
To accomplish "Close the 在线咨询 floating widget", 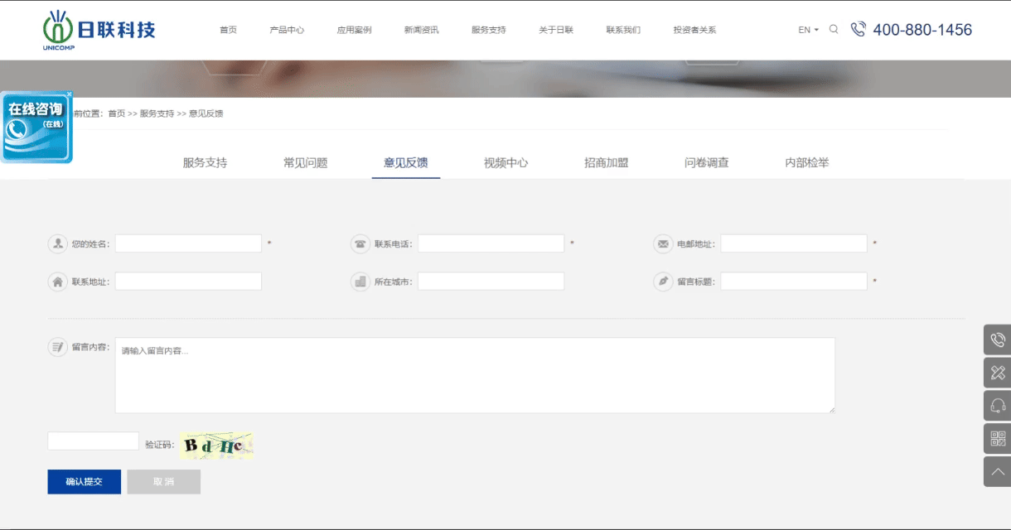I will [70, 94].
